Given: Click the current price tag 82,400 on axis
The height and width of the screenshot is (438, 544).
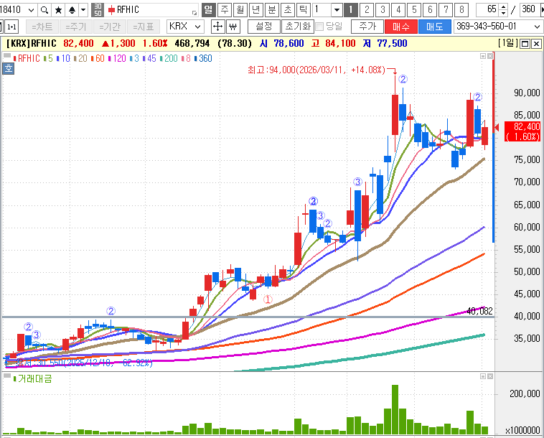Looking at the screenshot, I should [522, 131].
